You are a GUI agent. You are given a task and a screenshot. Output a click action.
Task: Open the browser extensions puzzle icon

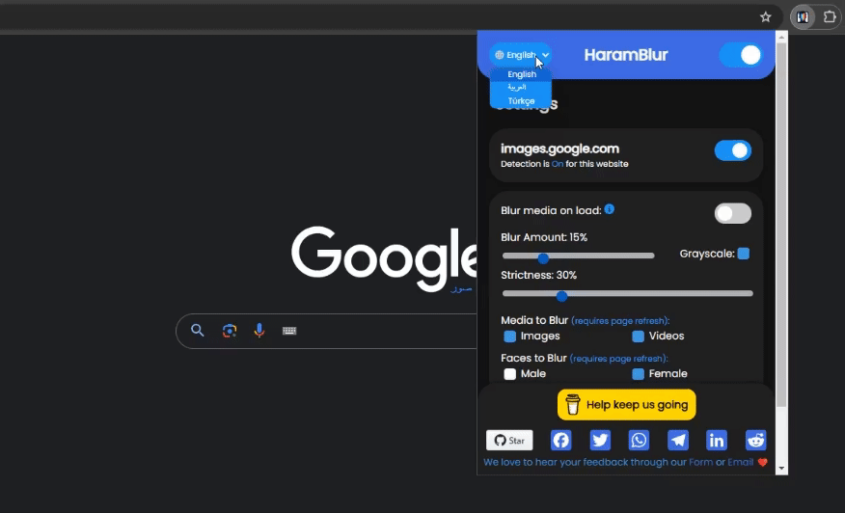[830, 17]
